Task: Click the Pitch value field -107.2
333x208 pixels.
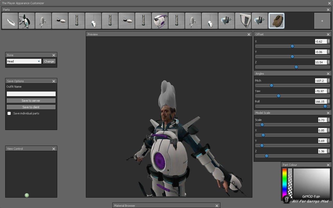Action: point(321,81)
